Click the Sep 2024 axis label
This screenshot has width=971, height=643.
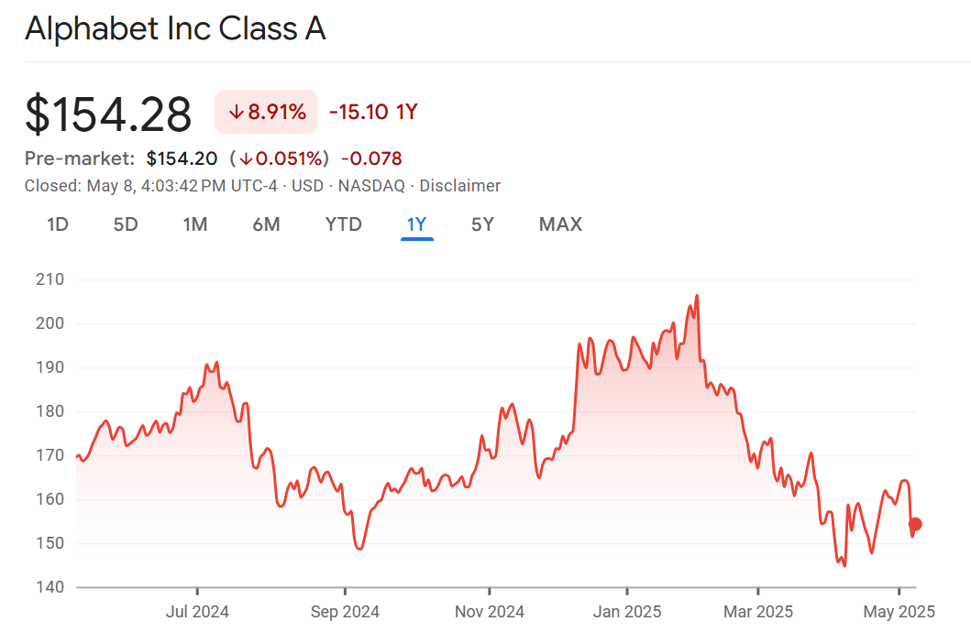tap(345, 612)
